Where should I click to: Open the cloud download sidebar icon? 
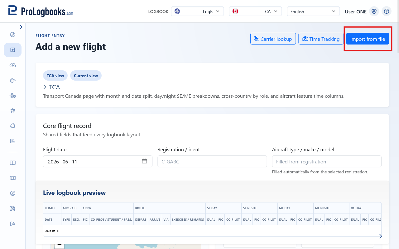(x=12, y=65)
